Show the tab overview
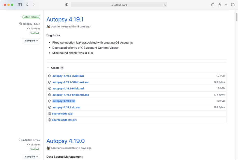Image resolution: width=238 pixels, height=160 pixels. [x=233, y=5]
